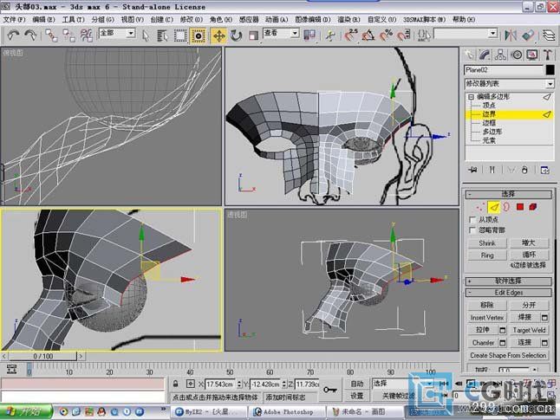Screen dimensions: 560x420
Task: Activate the Select and Move tool
Action: click(218, 36)
